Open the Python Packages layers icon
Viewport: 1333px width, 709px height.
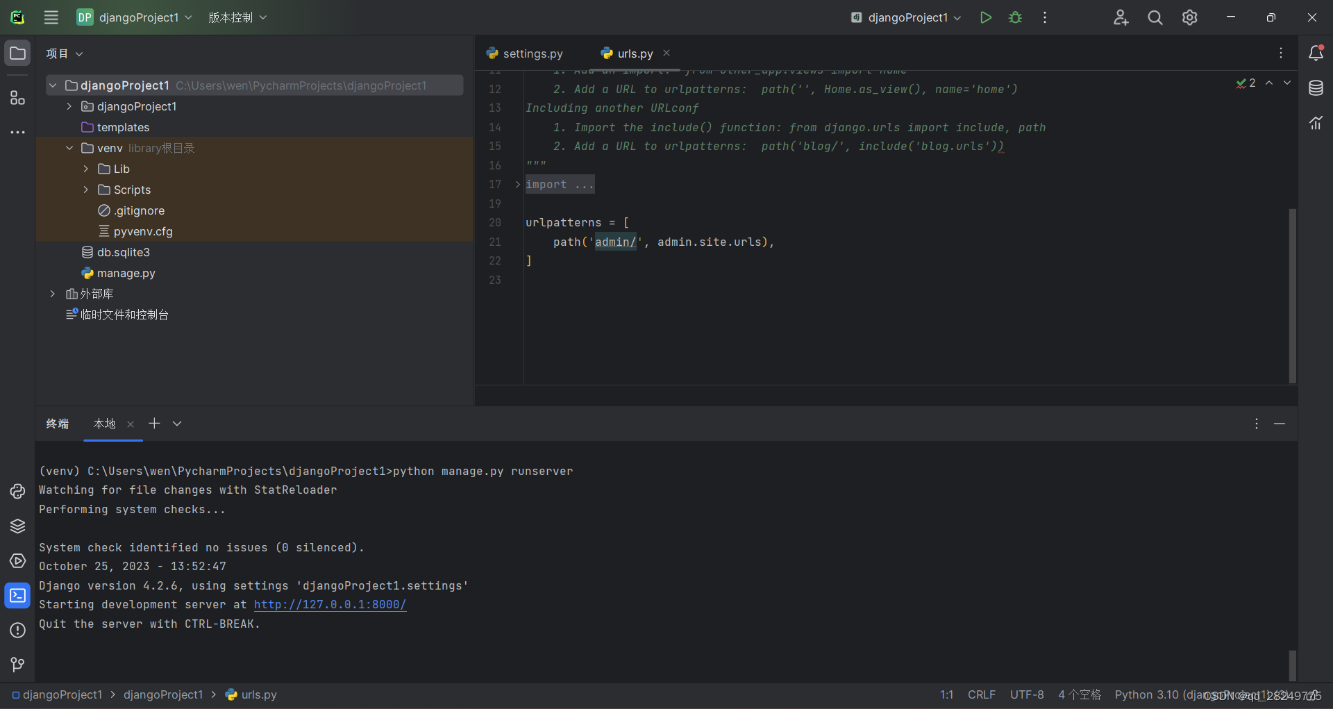tap(17, 526)
